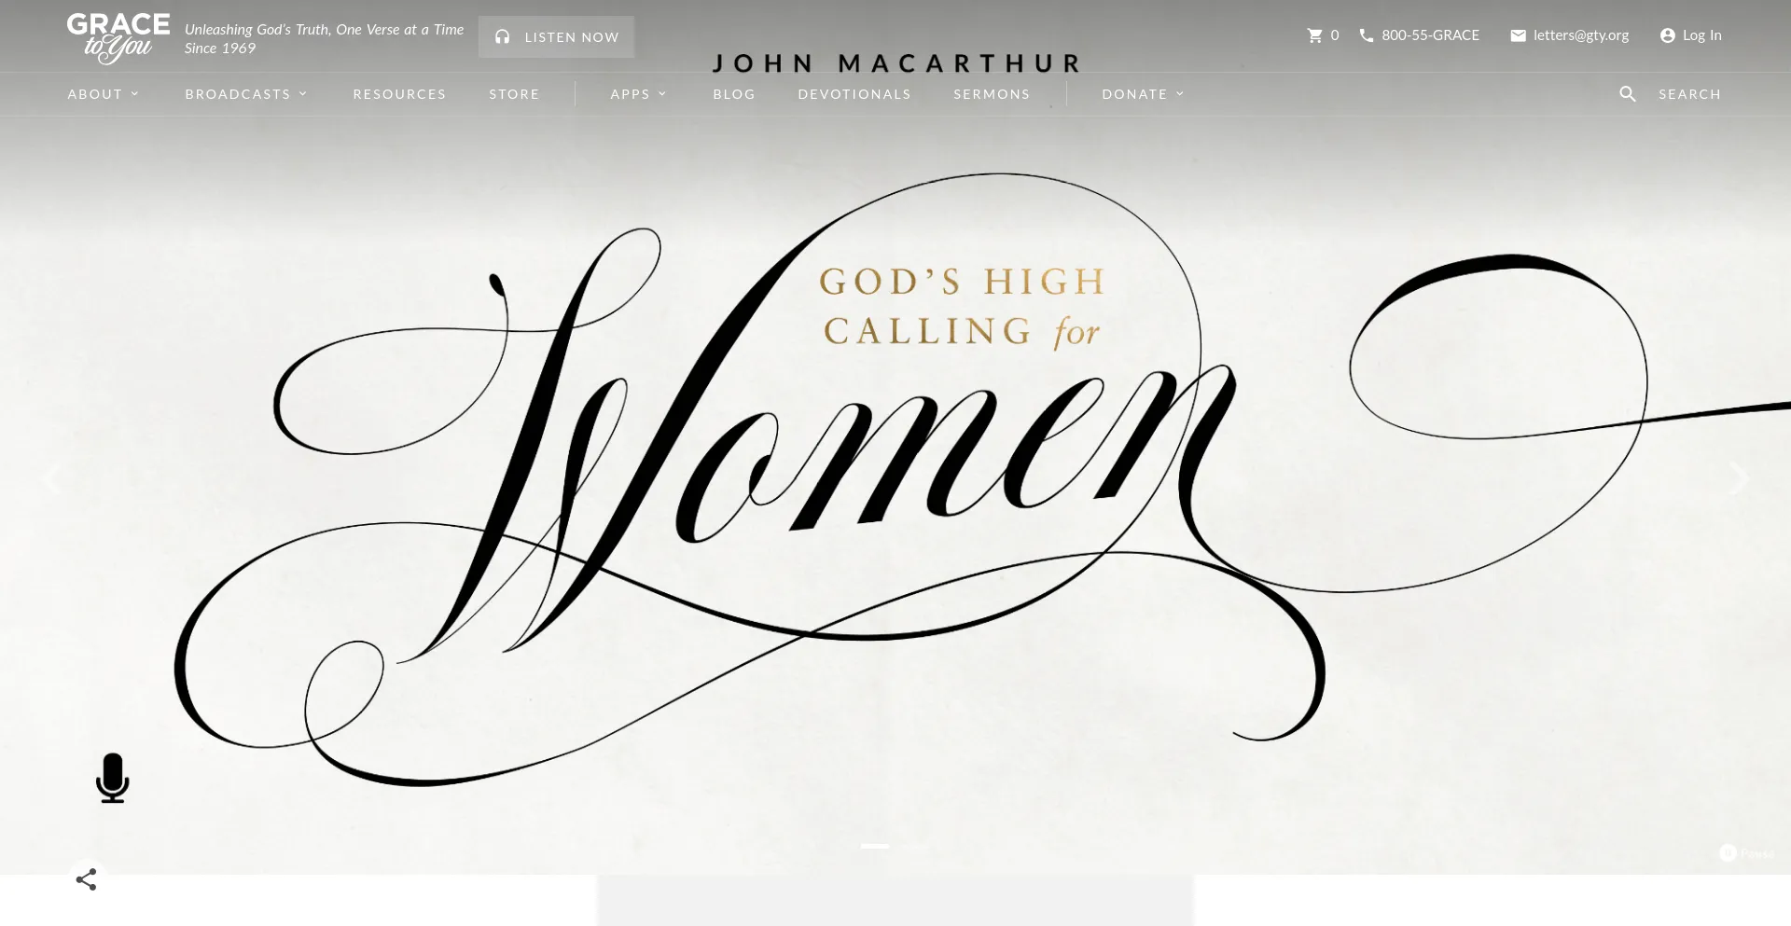Focus the Search field text
Image resolution: width=1791 pixels, height=926 pixels.
[1689, 94]
